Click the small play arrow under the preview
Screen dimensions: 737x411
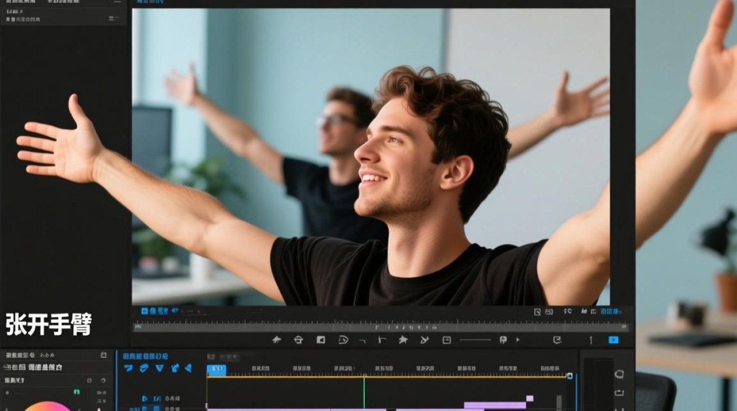pyautogui.click(x=518, y=340)
